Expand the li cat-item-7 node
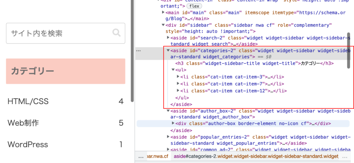Image resolution: width=354 pixels, height=163 pixels. 178,84
